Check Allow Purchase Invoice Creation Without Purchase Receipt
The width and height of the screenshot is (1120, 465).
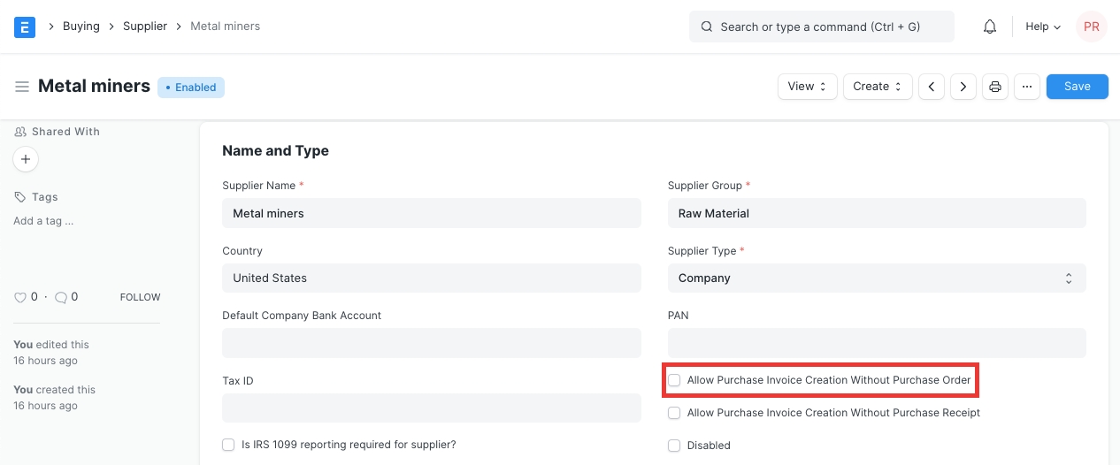coord(675,413)
